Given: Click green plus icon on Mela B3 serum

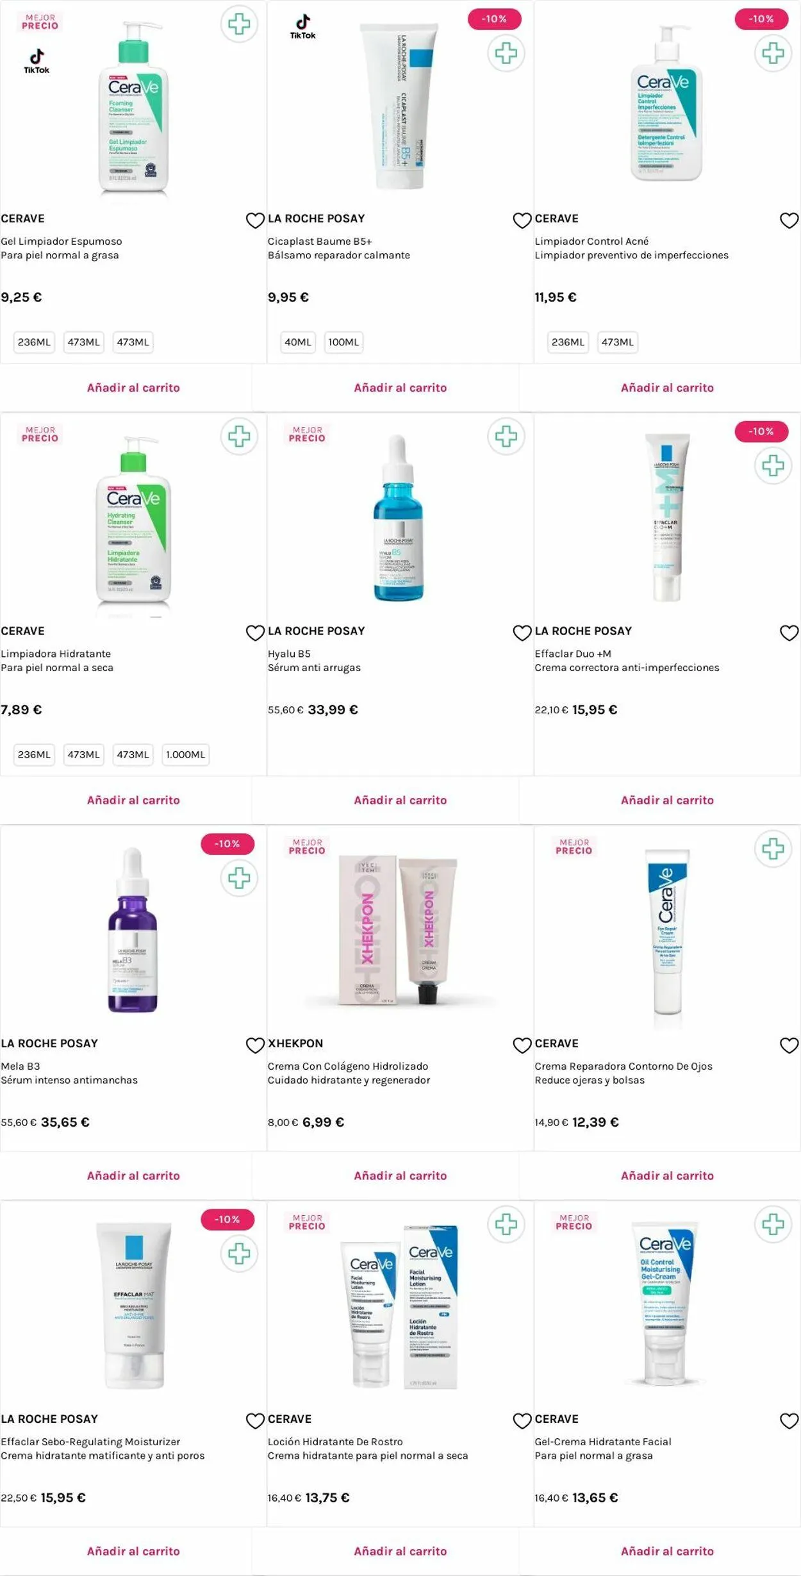Looking at the screenshot, I should coord(239,877).
